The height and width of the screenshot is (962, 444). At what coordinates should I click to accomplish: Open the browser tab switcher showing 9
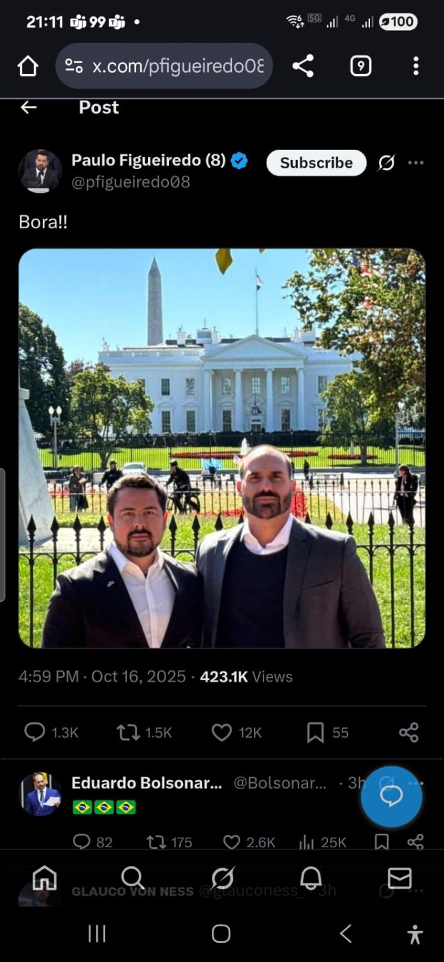[360, 66]
